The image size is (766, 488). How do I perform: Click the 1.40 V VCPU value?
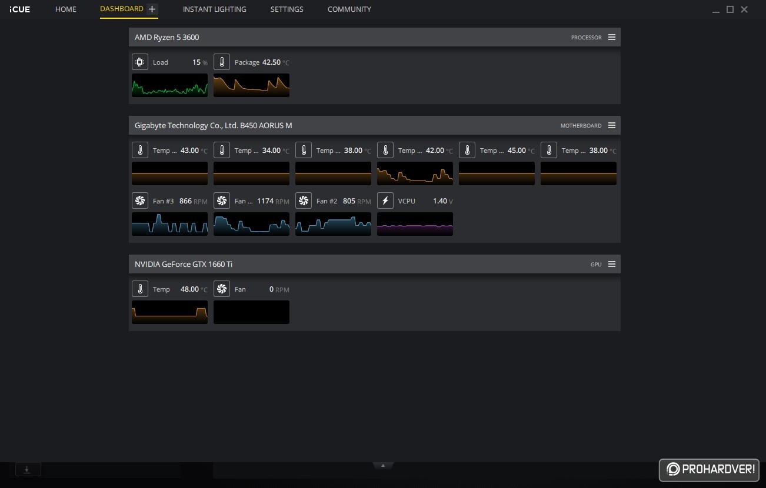pos(443,201)
